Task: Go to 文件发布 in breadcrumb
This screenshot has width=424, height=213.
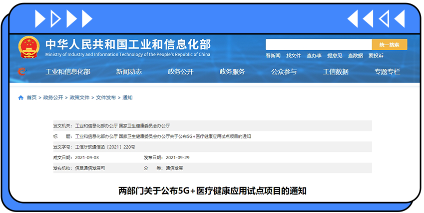Action: 106,98
